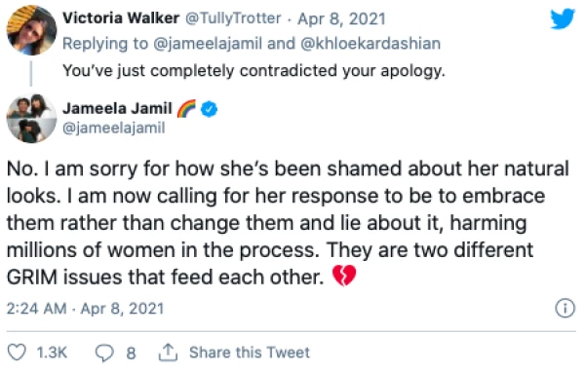
Task: Open the Twitter bird logo
Action: coord(563,19)
